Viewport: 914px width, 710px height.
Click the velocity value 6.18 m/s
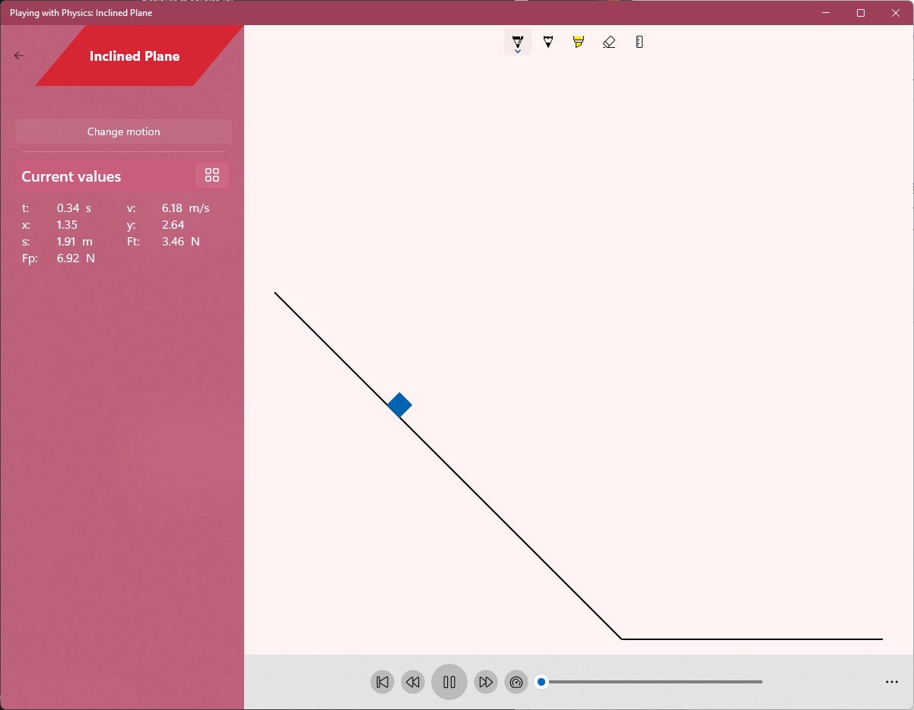click(186, 208)
